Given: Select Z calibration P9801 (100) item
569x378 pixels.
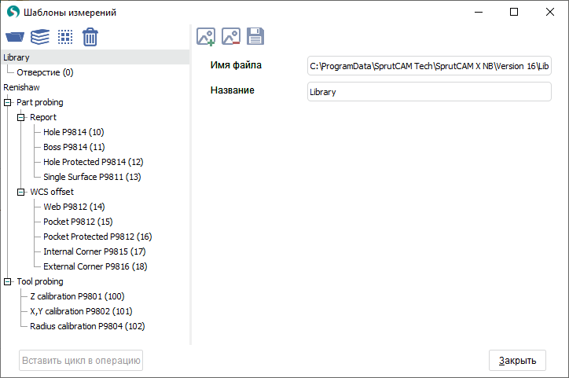Looking at the screenshot, I should click(77, 296).
